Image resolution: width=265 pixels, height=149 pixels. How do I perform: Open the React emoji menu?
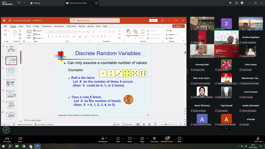point(130,139)
